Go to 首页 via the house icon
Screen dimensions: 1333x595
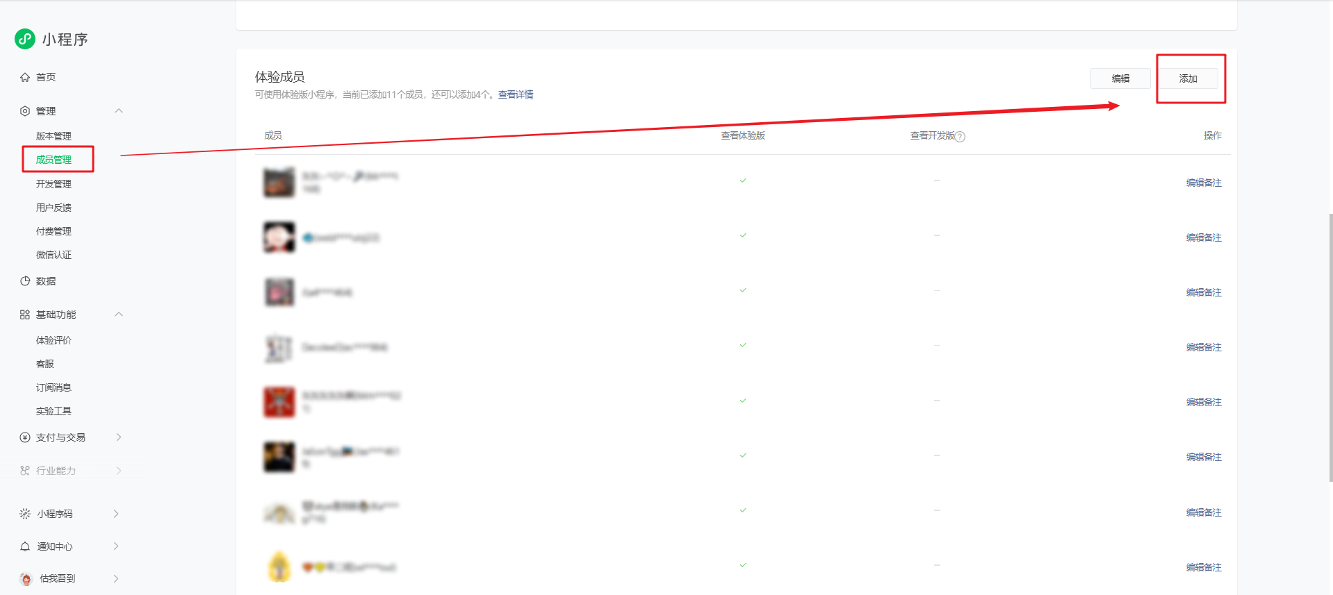25,77
